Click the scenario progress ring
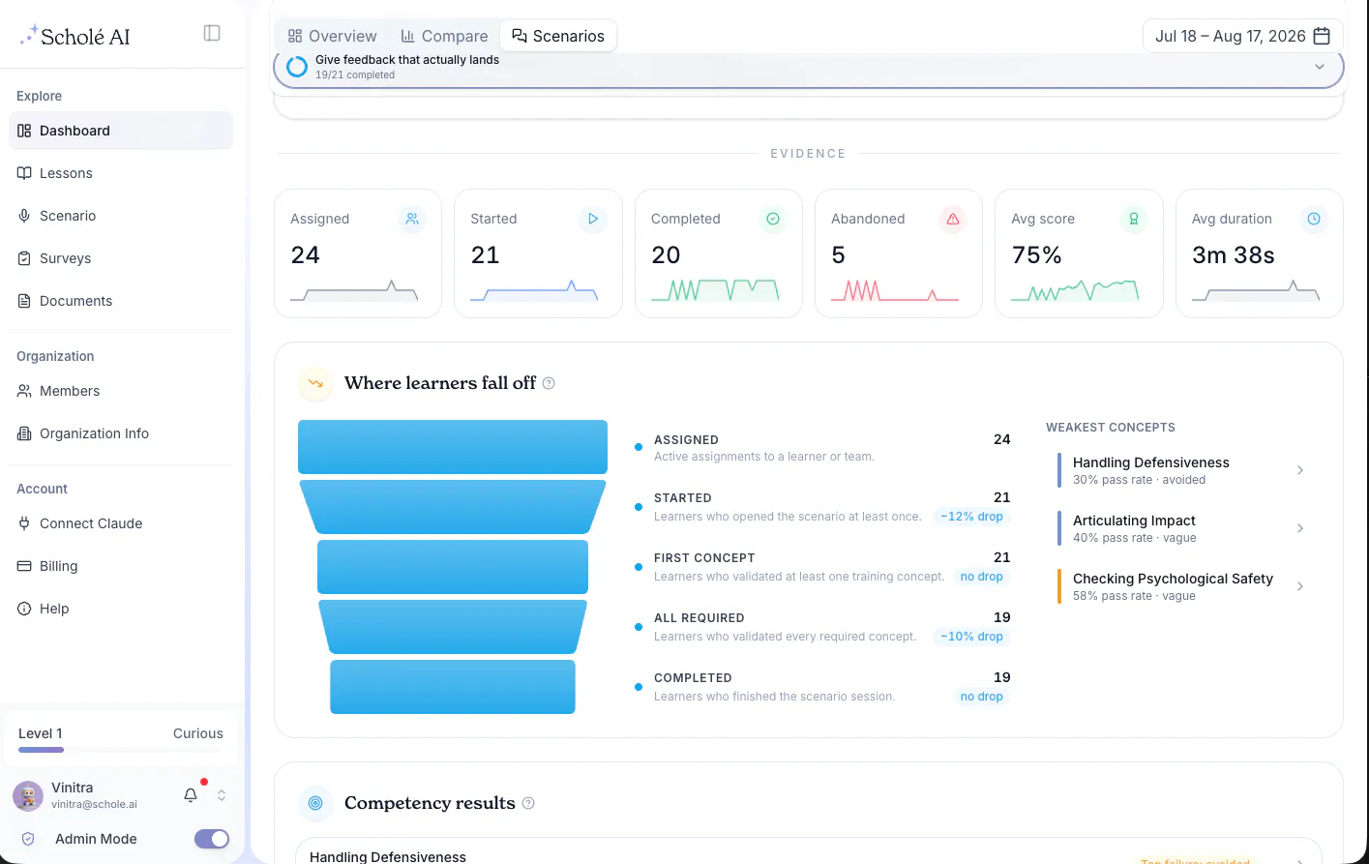 tap(297, 67)
